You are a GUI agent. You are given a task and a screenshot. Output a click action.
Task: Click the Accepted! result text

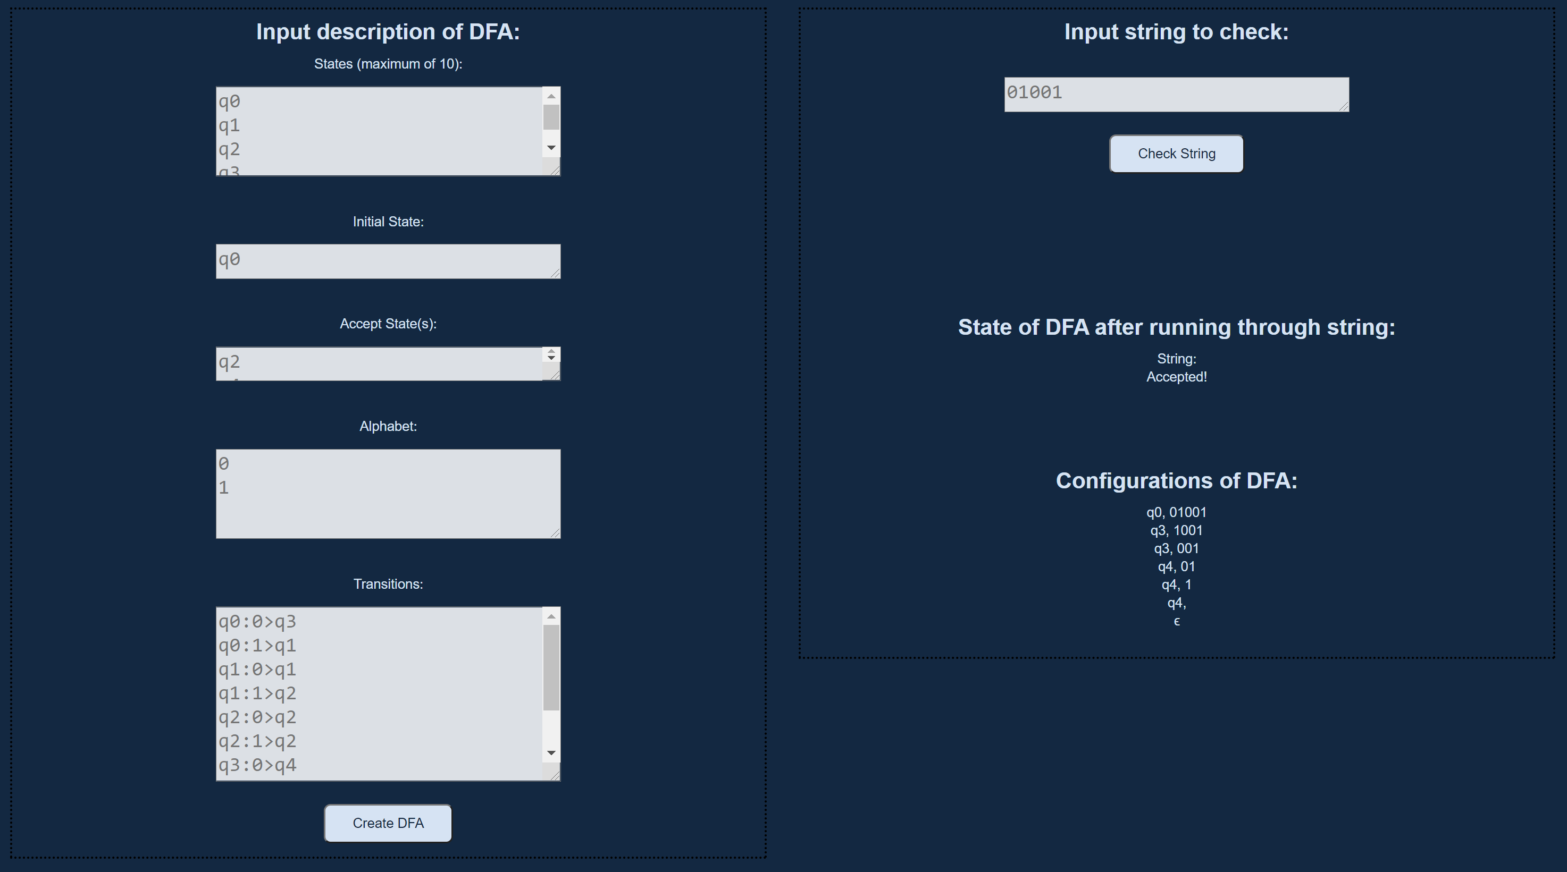click(1176, 377)
